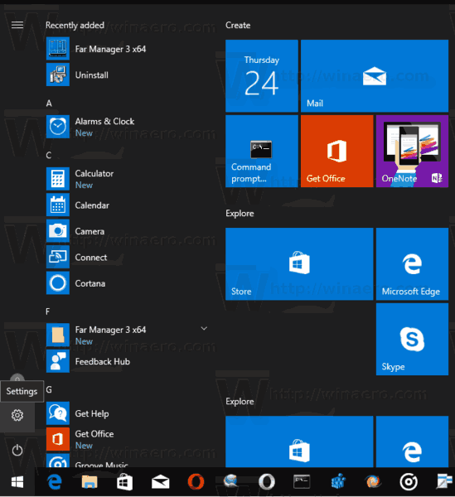Launch the Command prompt tile

262,151
